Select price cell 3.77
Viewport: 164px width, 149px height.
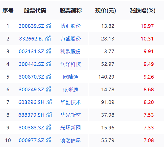pyautogui.click(x=109, y=51)
